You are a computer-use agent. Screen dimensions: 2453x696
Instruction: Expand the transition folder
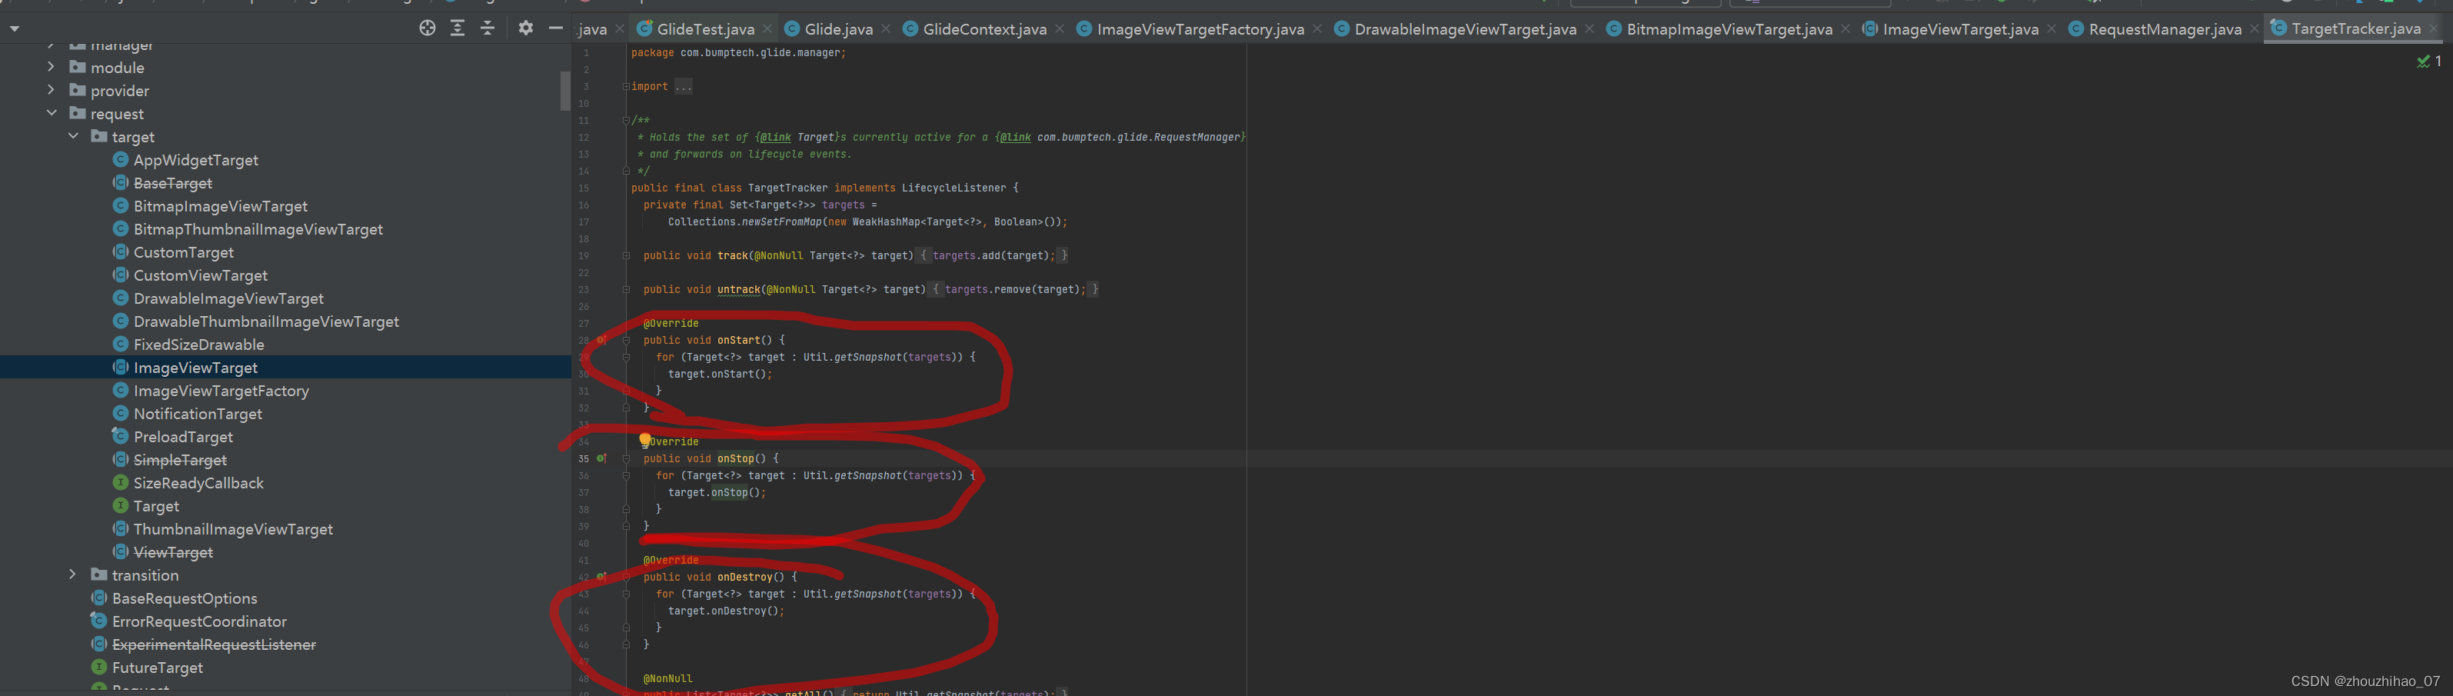[x=72, y=574]
